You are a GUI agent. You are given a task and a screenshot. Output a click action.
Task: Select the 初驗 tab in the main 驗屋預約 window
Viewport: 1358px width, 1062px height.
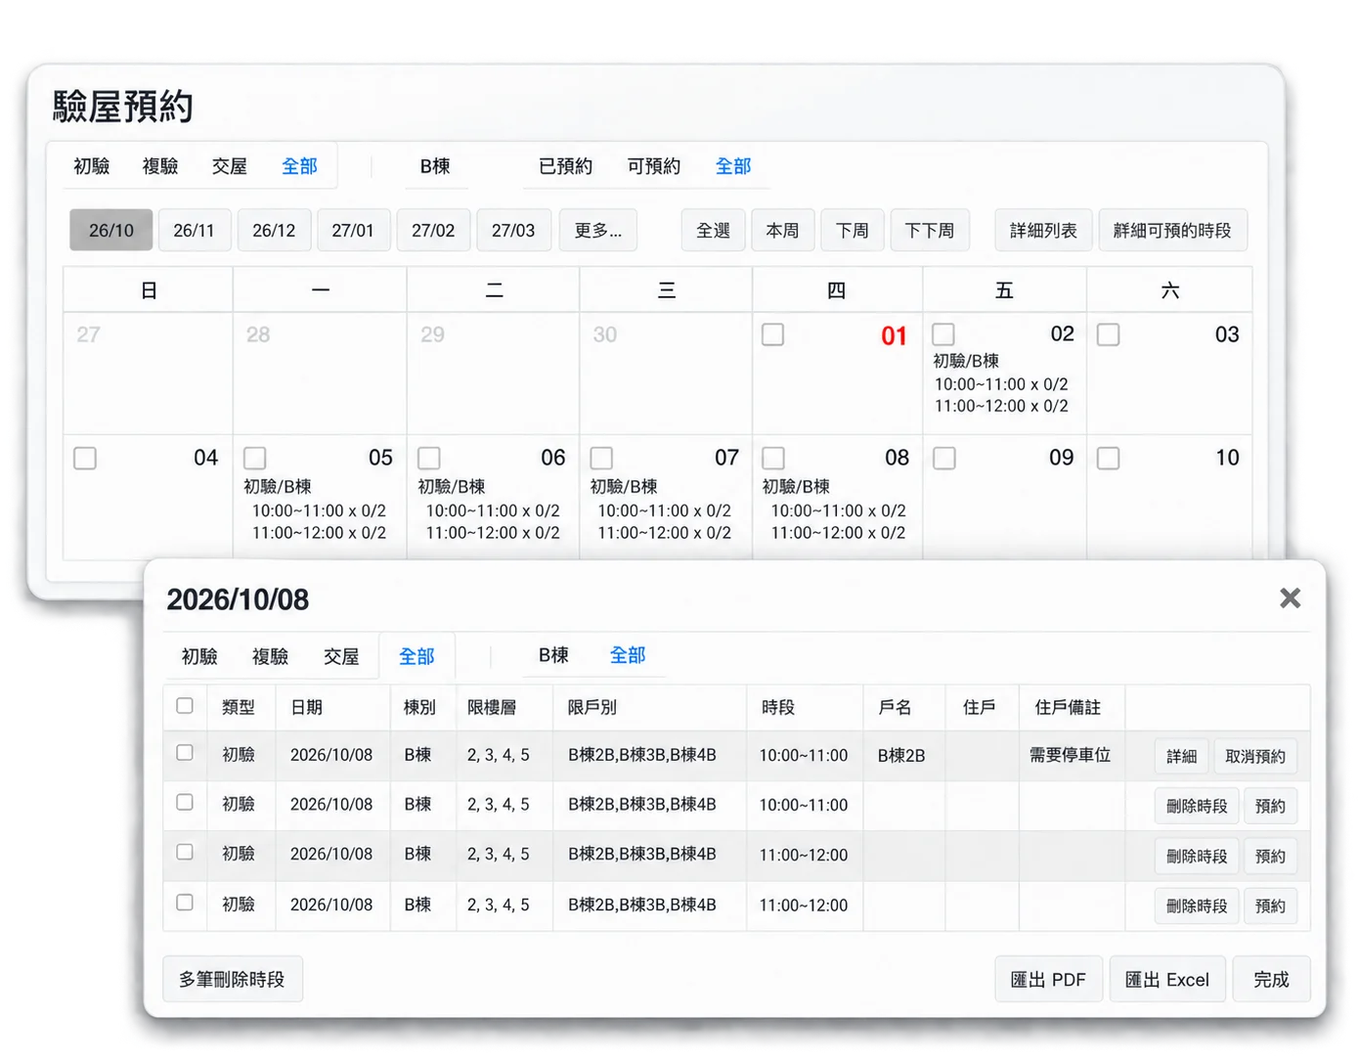pos(92,166)
